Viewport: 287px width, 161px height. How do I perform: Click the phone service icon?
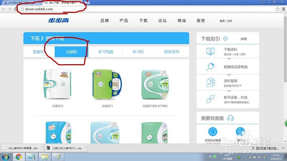(x=240, y=132)
